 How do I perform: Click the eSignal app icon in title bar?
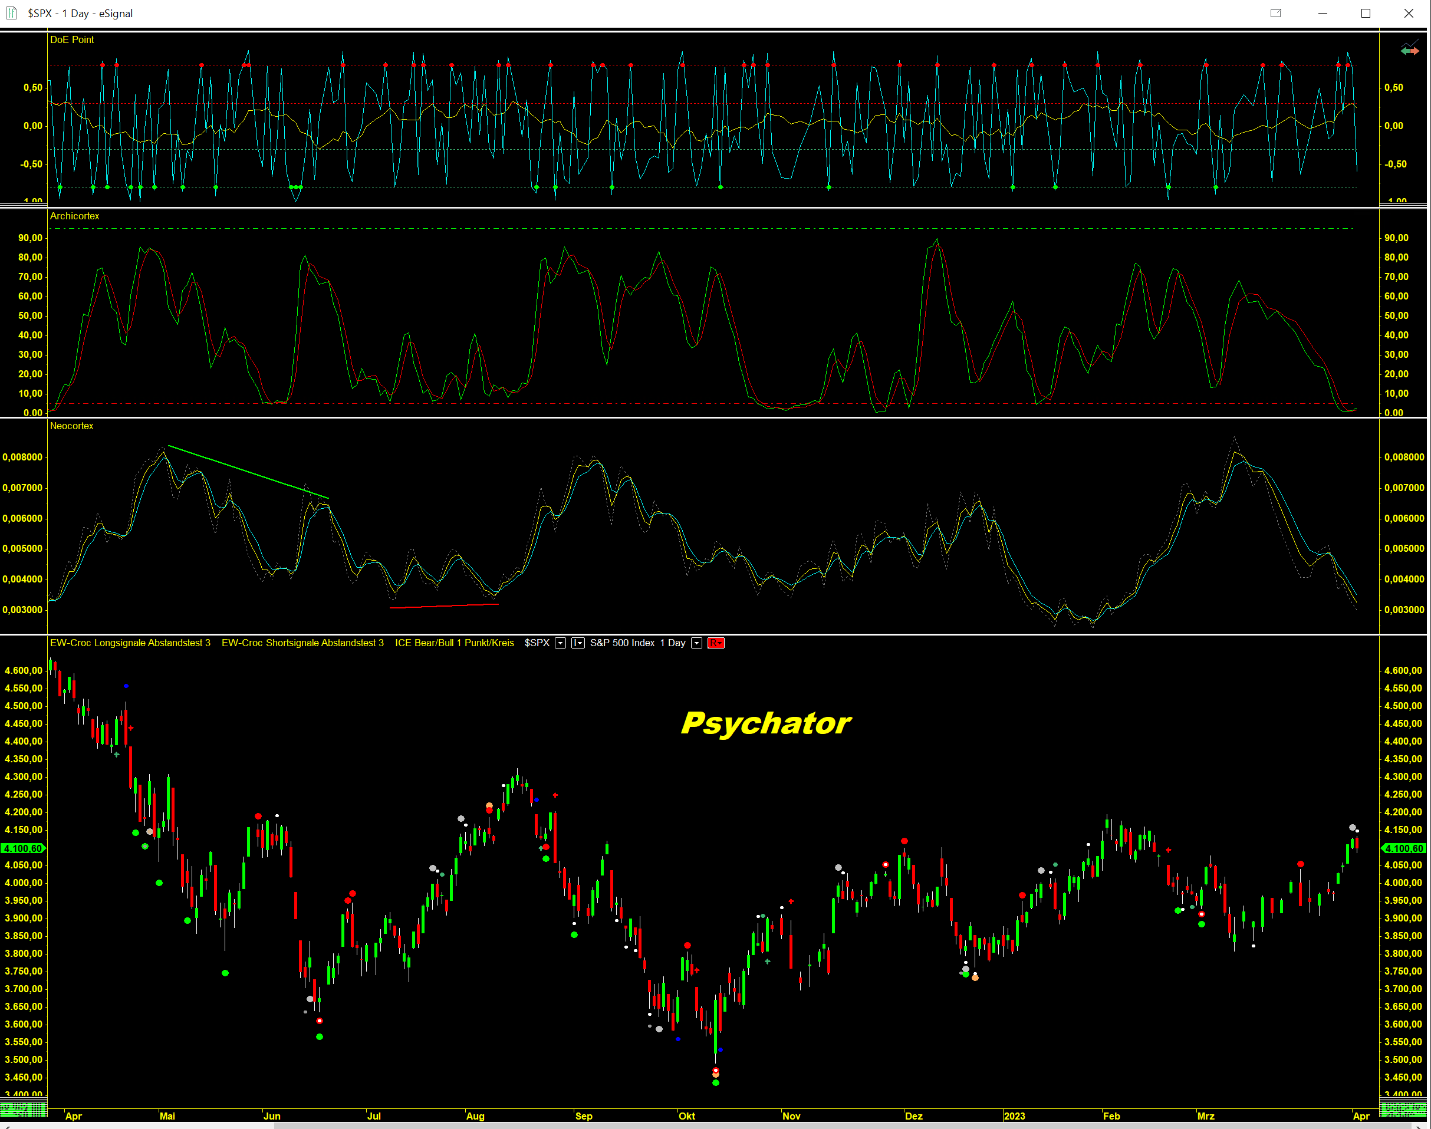[x=11, y=12]
